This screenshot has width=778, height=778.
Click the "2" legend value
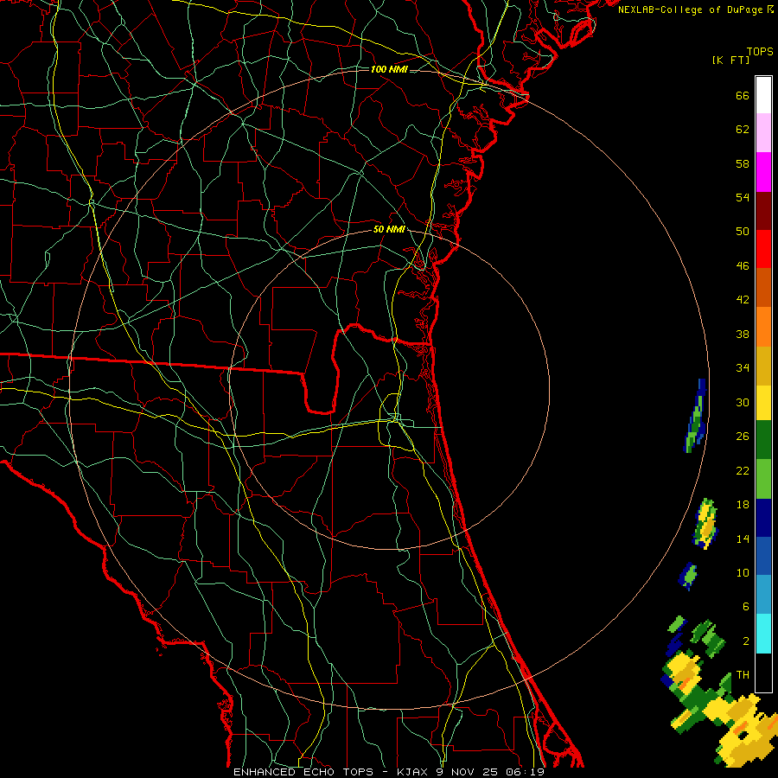[746, 641]
